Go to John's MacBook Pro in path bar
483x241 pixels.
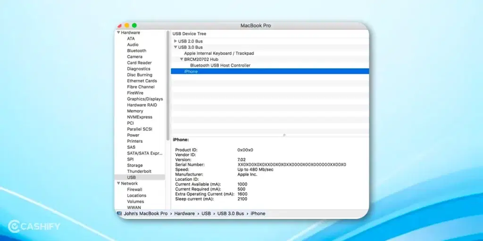[x=146, y=213]
